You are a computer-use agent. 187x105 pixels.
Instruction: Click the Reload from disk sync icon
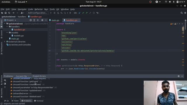point(9,13)
